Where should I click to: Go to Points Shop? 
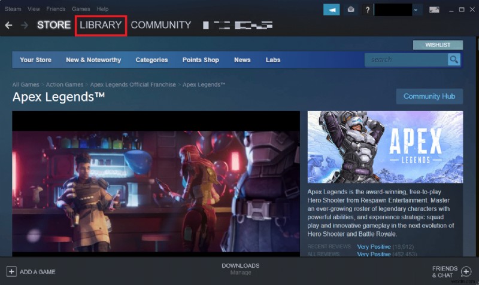[201, 60]
